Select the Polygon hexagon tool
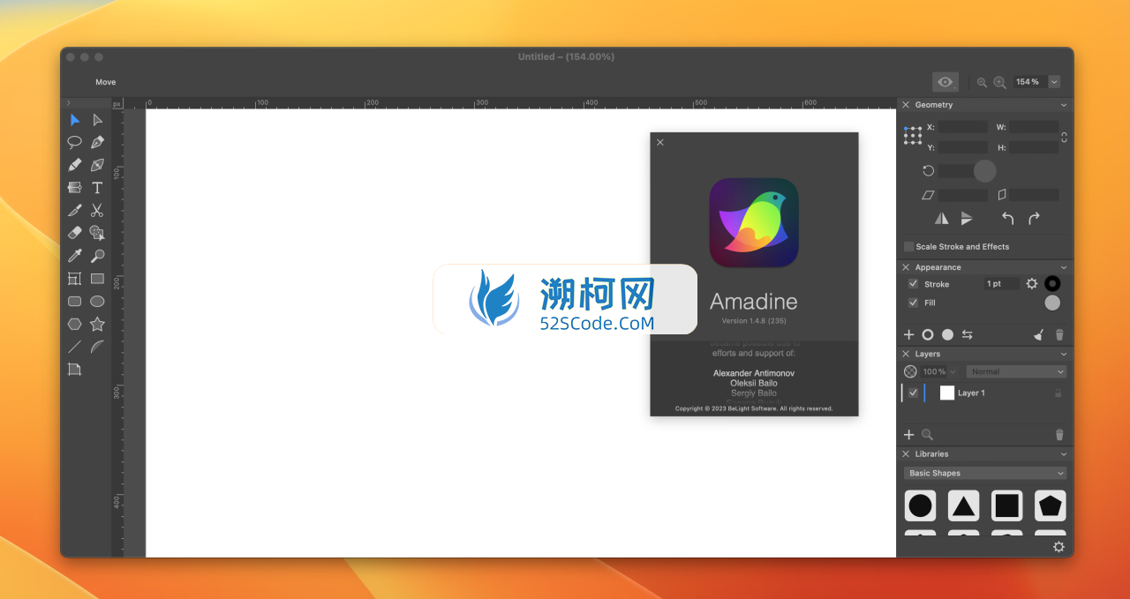The image size is (1130, 599). pos(75,324)
